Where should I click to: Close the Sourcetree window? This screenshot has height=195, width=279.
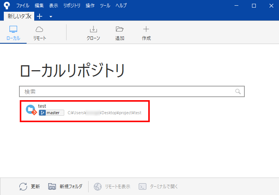pos(271,6)
